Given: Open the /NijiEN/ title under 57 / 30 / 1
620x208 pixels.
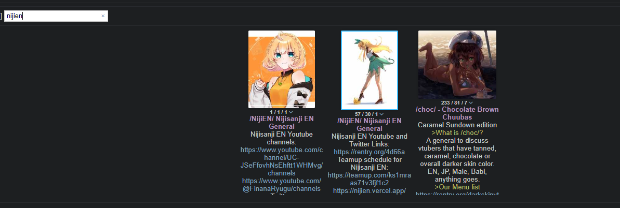Looking at the screenshot, I should (370, 125).
